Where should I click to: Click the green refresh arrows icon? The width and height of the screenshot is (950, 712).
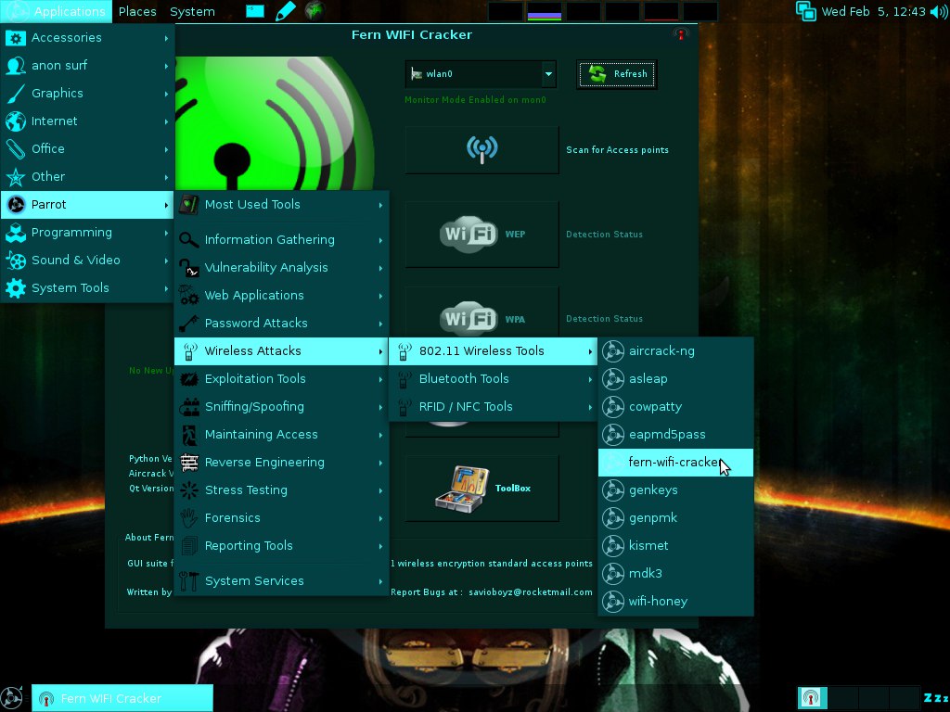[597, 74]
